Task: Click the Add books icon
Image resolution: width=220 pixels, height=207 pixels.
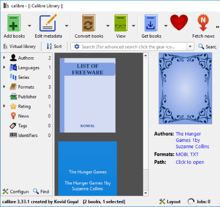Action: click(14, 23)
